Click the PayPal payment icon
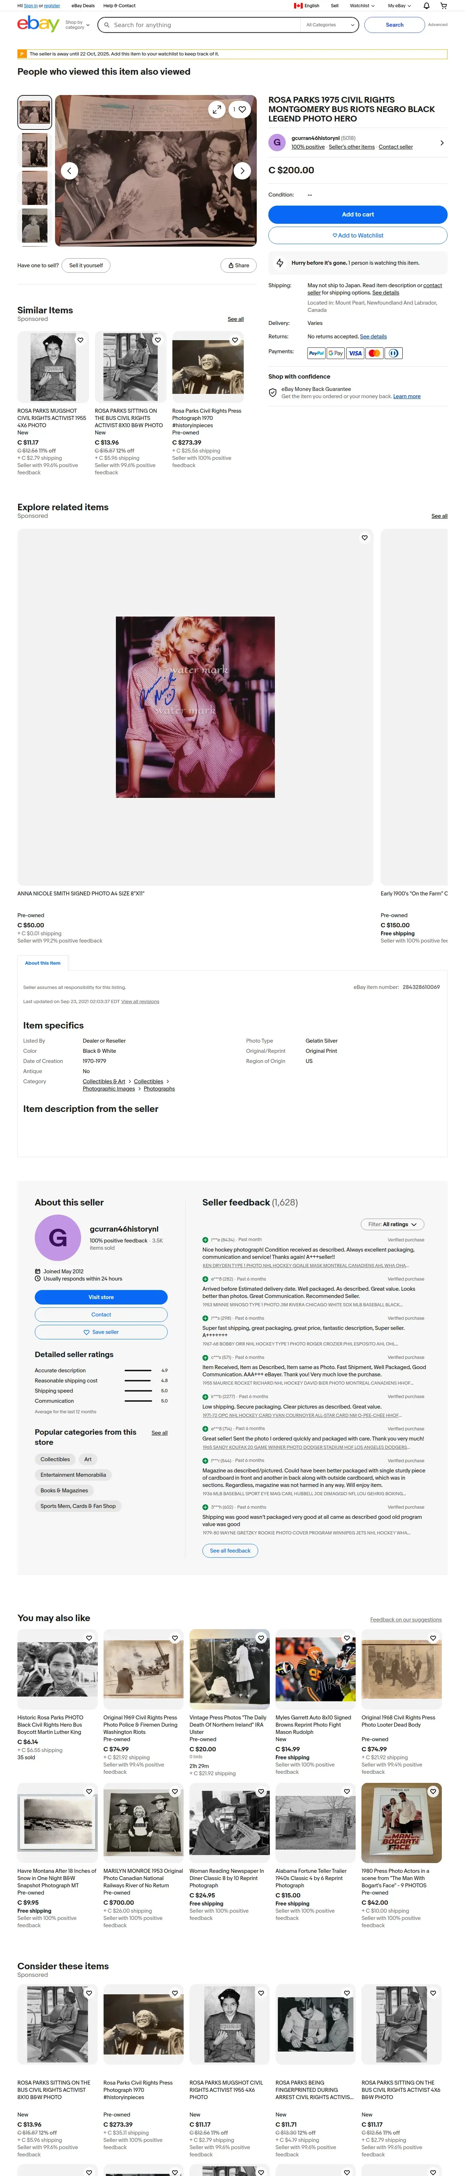465x2176 pixels. click(x=317, y=353)
